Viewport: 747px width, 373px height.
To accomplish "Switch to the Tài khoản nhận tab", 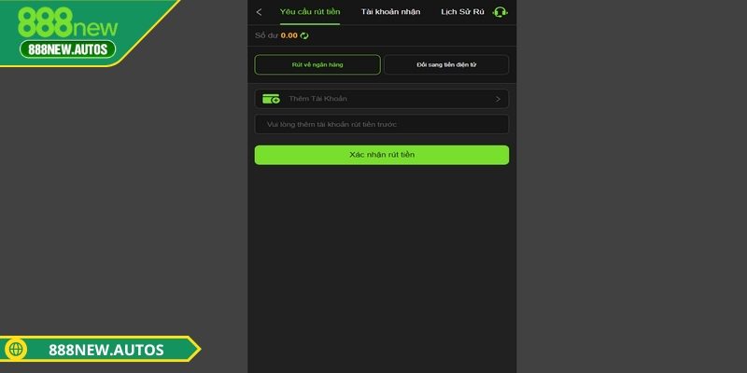I will pyautogui.click(x=390, y=12).
